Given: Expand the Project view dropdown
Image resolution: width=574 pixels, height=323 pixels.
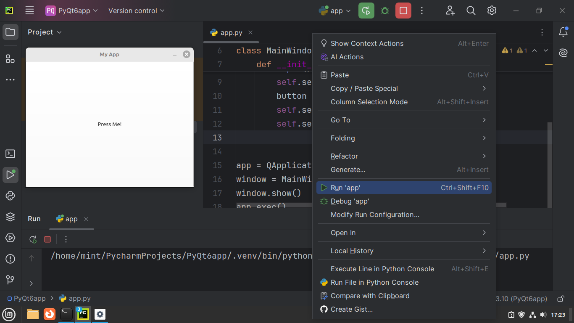Looking at the screenshot, I should (45, 32).
